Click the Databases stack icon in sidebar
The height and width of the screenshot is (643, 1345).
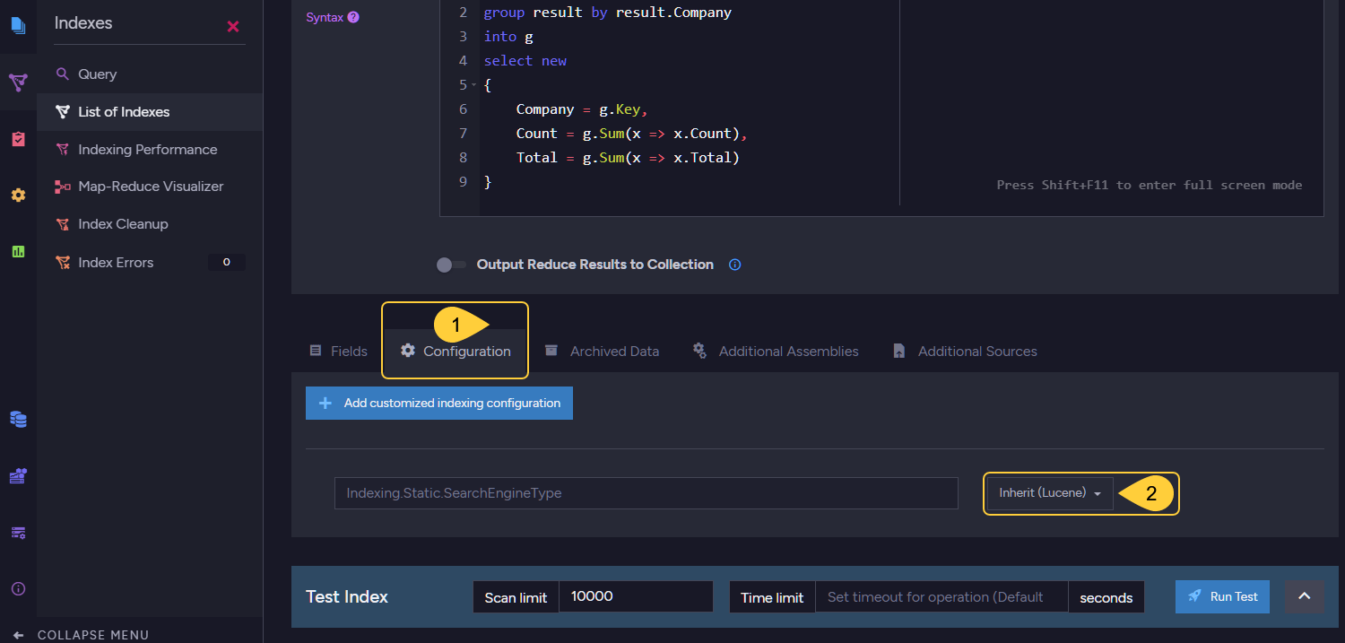[x=18, y=419]
